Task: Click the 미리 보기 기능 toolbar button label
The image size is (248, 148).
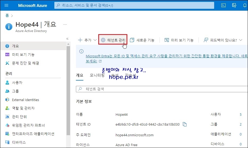Action: [182, 40]
